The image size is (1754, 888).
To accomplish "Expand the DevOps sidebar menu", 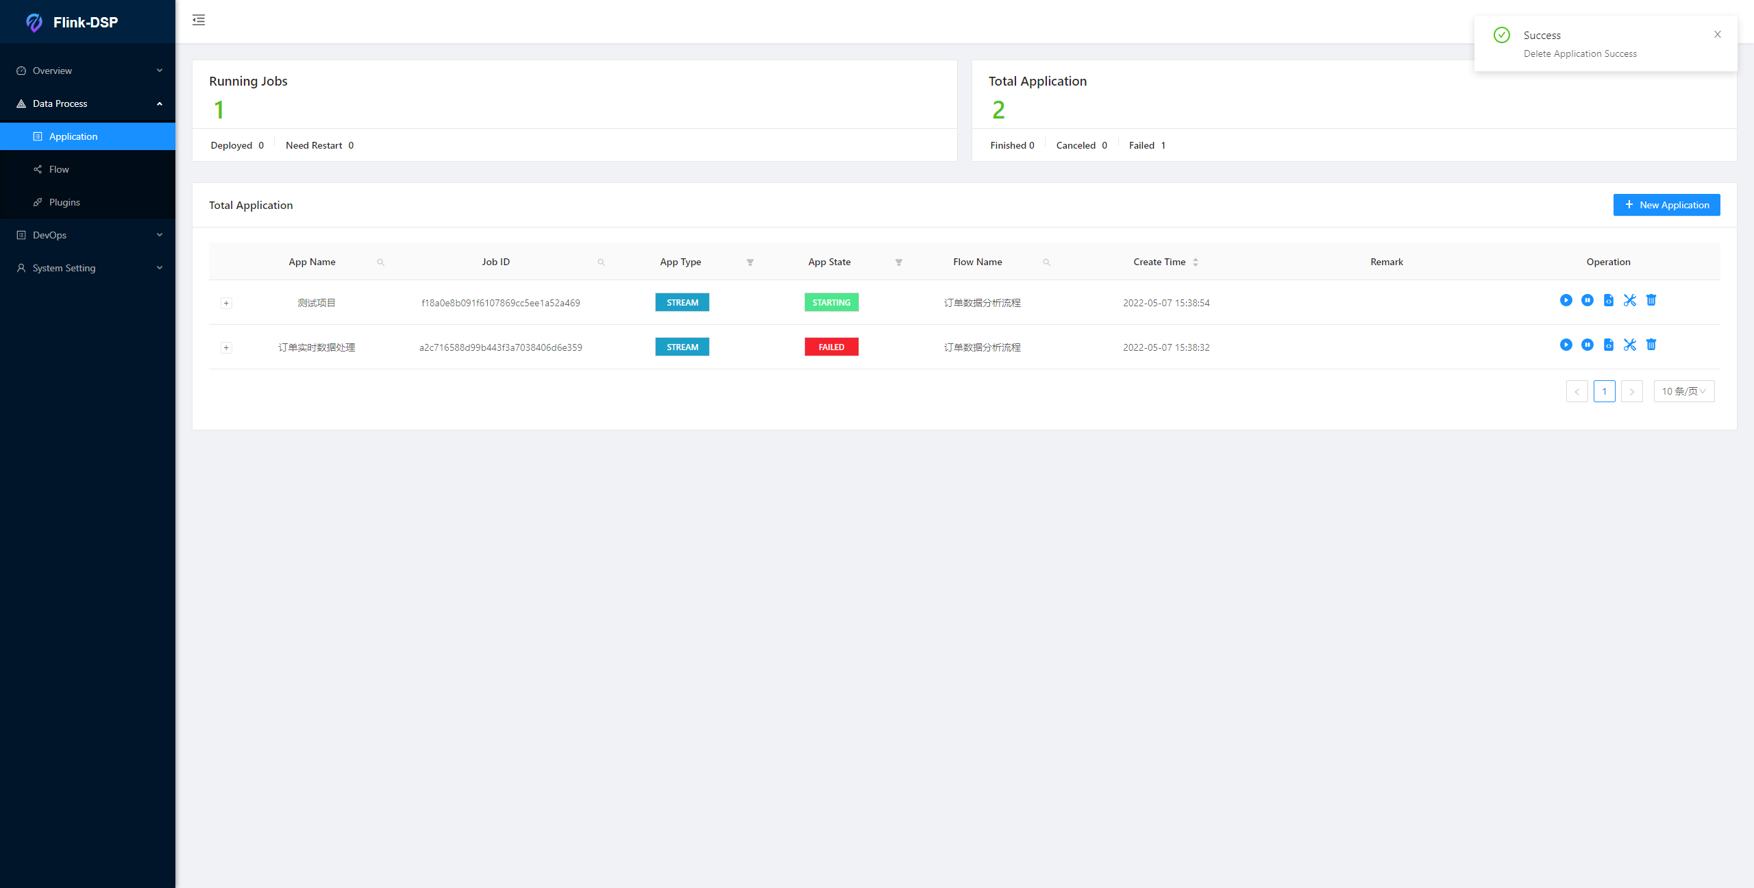I will 88,235.
